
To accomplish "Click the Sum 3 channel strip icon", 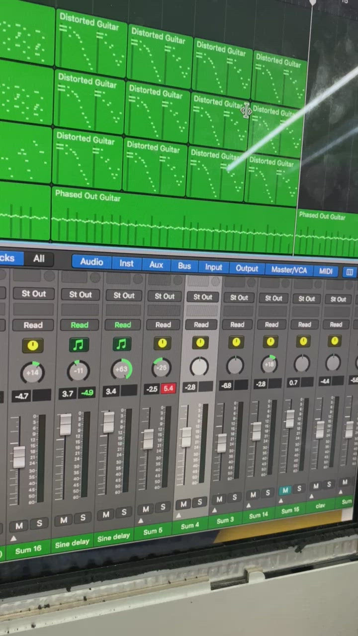I will point(236,342).
